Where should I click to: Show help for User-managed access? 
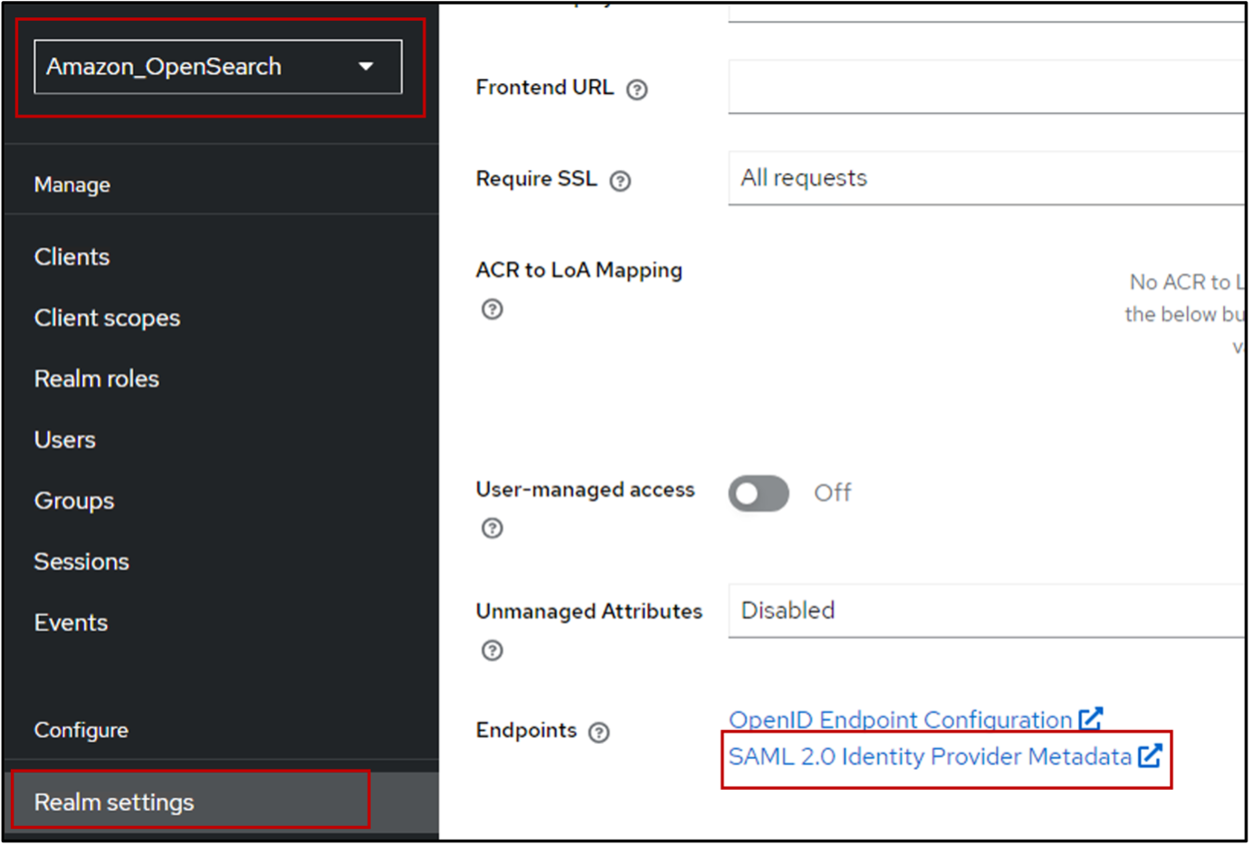pos(493,528)
